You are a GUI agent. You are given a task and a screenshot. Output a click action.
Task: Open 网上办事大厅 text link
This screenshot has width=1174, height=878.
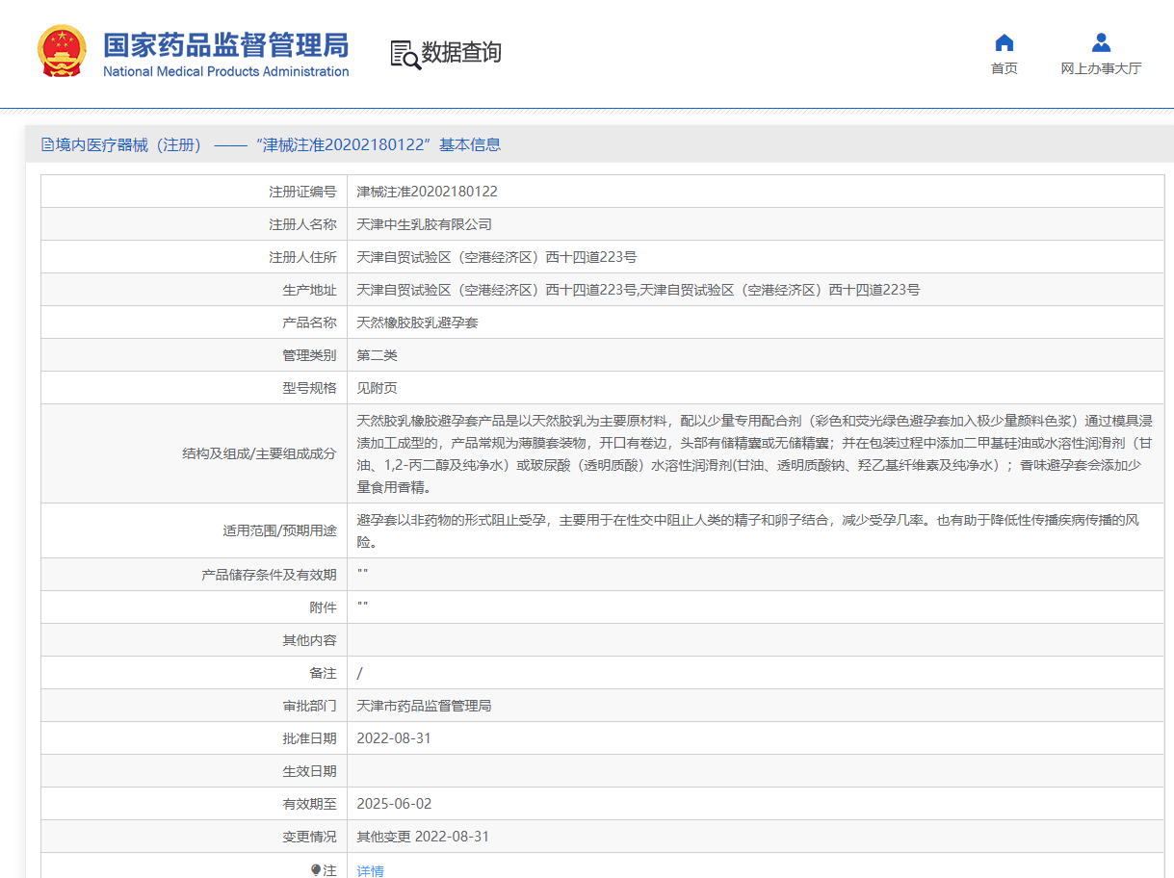[1102, 68]
